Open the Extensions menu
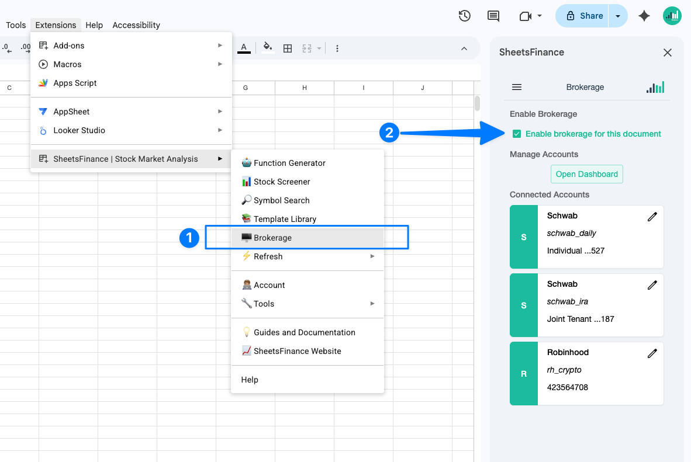 pos(56,25)
